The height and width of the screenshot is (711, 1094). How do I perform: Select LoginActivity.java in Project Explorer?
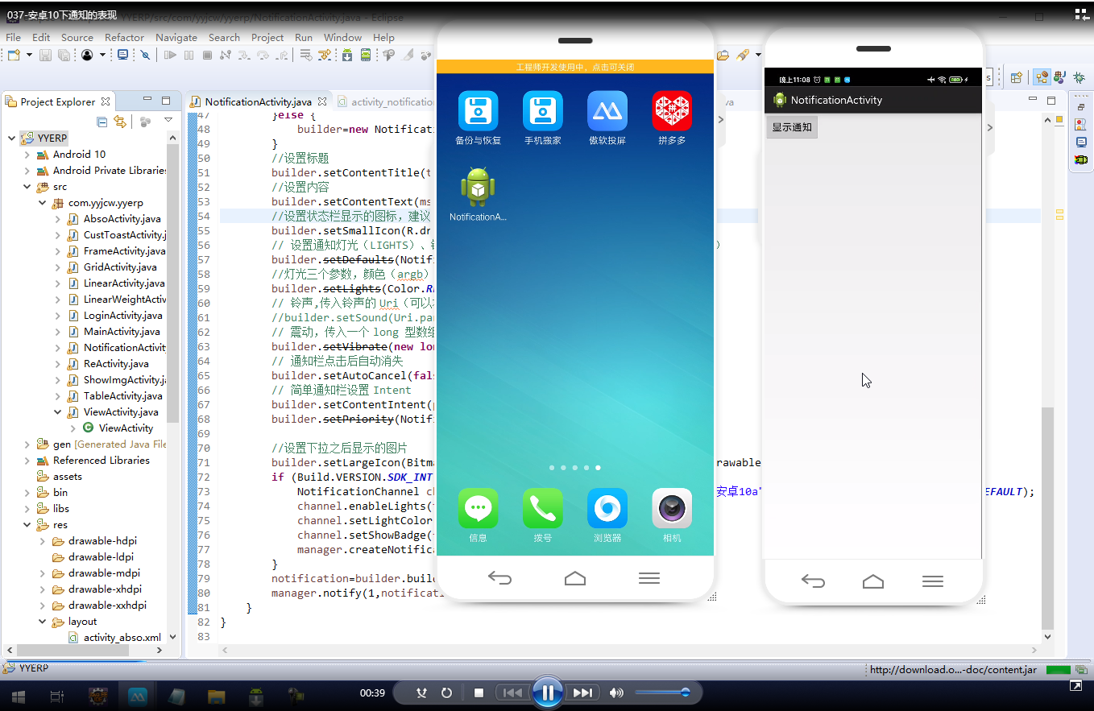click(x=122, y=316)
